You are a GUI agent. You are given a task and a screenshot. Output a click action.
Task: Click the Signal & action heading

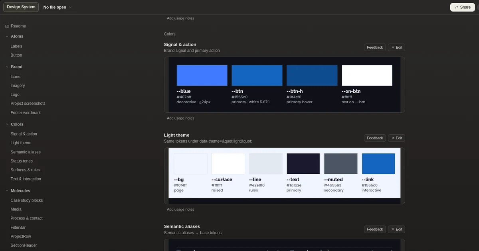[180, 45]
